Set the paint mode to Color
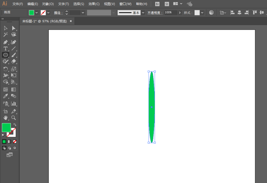 tap(4, 142)
